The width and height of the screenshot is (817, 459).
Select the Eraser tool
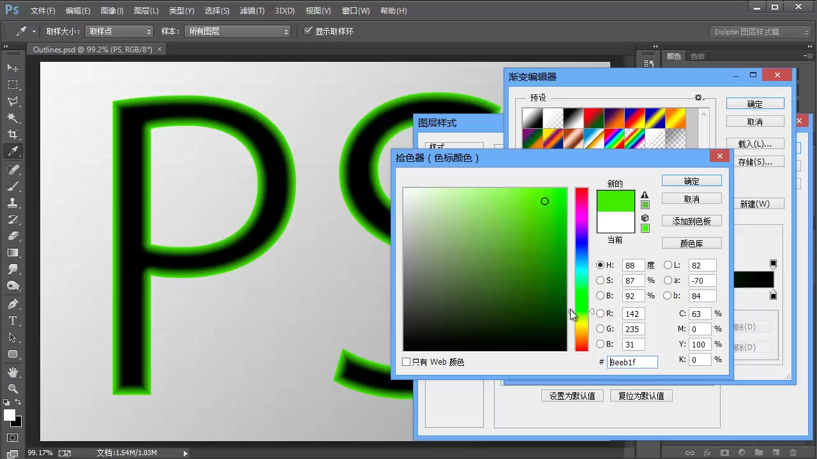[x=13, y=236]
